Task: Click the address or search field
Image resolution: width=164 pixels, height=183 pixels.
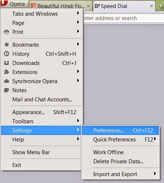Action: click(123, 18)
